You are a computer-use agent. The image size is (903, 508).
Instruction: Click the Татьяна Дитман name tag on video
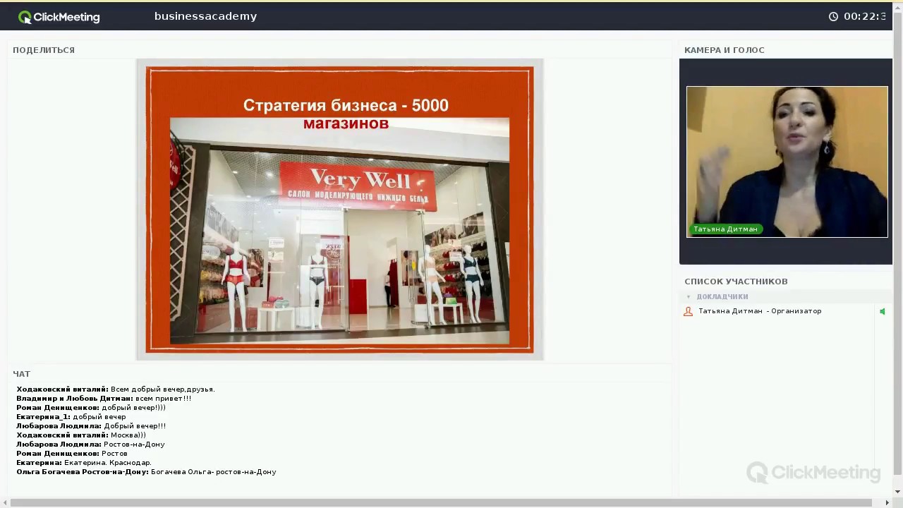[x=725, y=229]
